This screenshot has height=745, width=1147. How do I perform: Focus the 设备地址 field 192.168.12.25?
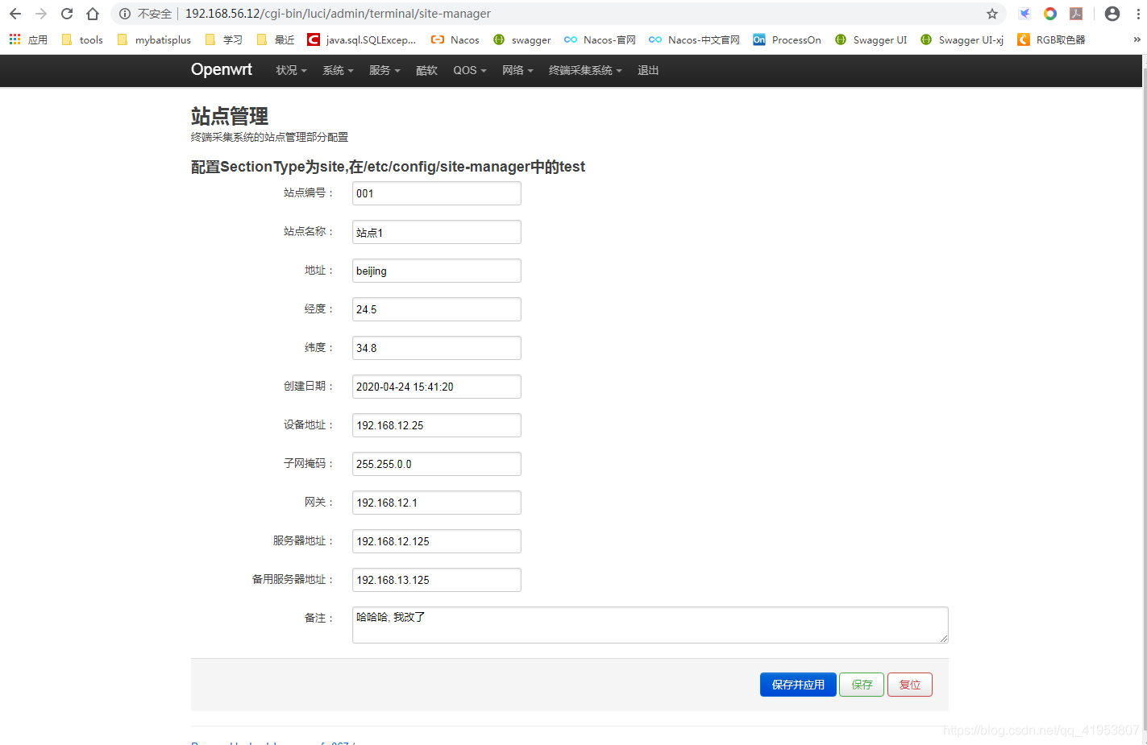[437, 425]
